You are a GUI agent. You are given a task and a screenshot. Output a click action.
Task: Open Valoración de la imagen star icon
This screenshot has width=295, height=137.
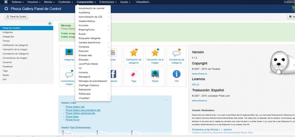tap(155, 52)
